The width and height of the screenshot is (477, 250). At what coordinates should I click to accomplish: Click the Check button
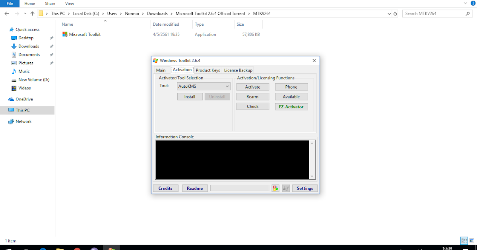(253, 106)
